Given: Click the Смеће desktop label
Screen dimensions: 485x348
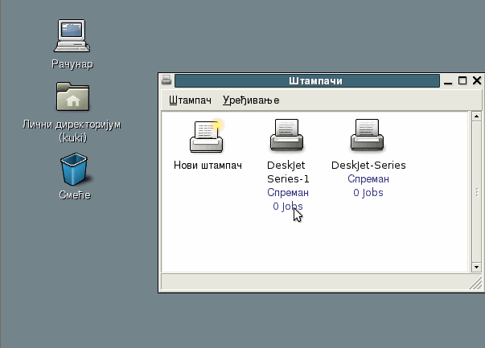Looking at the screenshot, I should click(75, 195).
